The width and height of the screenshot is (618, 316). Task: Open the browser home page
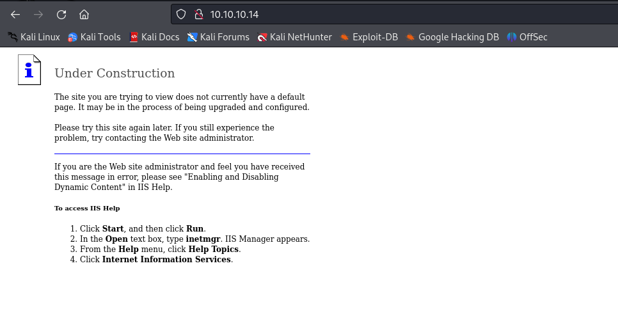[x=84, y=14]
